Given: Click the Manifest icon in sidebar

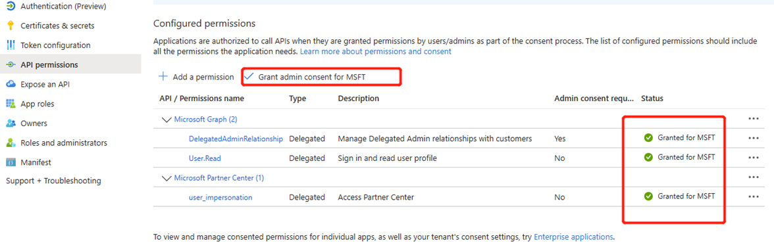Looking at the screenshot, I should [11, 162].
